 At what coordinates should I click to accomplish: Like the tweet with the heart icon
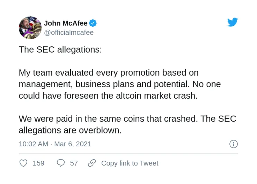(x=23, y=163)
